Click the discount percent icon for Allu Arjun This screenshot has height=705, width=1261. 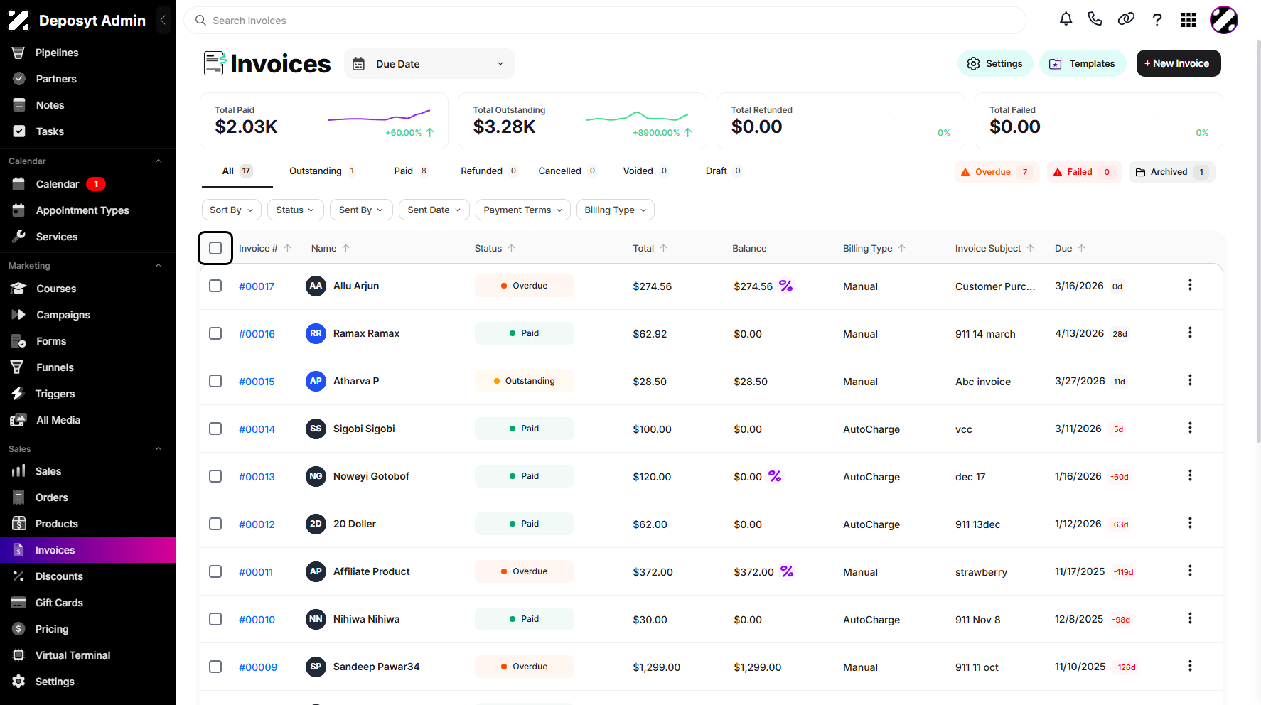tap(785, 286)
